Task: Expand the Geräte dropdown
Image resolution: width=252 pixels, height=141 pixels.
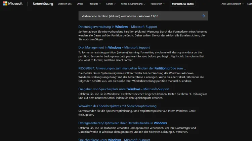Action: coord(111,4)
